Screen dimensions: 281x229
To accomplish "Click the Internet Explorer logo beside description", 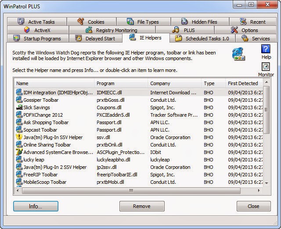I will click(238, 54).
